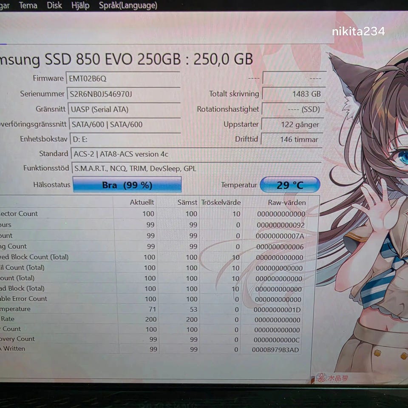The image size is (408, 408).
Task: Select the Sector Count attribute row
Action: (153, 214)
